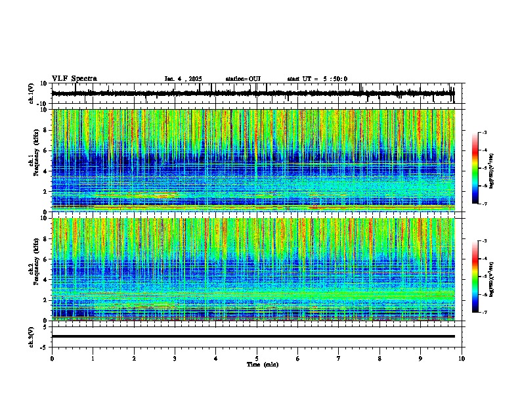Click the log(PSD) label beside ch.2 color bar
520x402 pixels.
pos(492,279)
